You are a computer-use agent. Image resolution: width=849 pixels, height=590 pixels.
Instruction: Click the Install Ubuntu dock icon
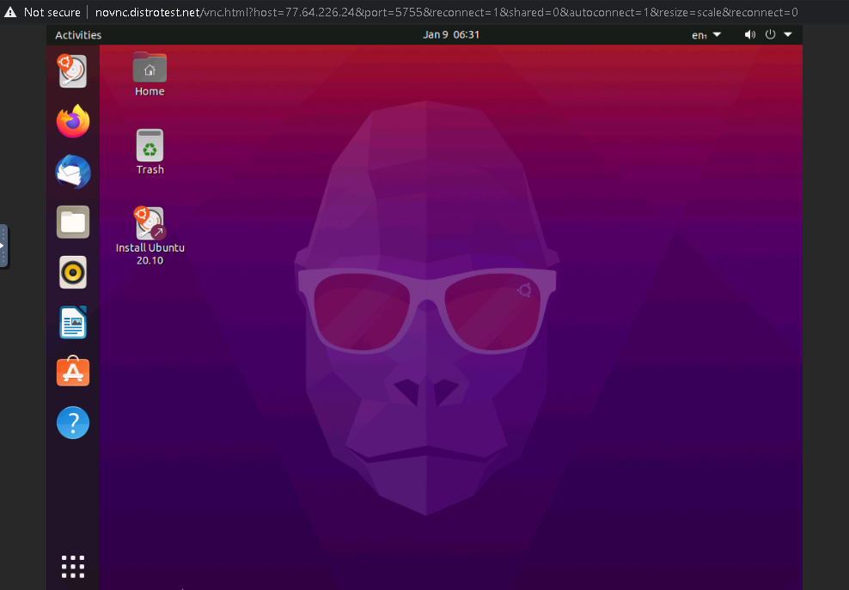(73, 71)
